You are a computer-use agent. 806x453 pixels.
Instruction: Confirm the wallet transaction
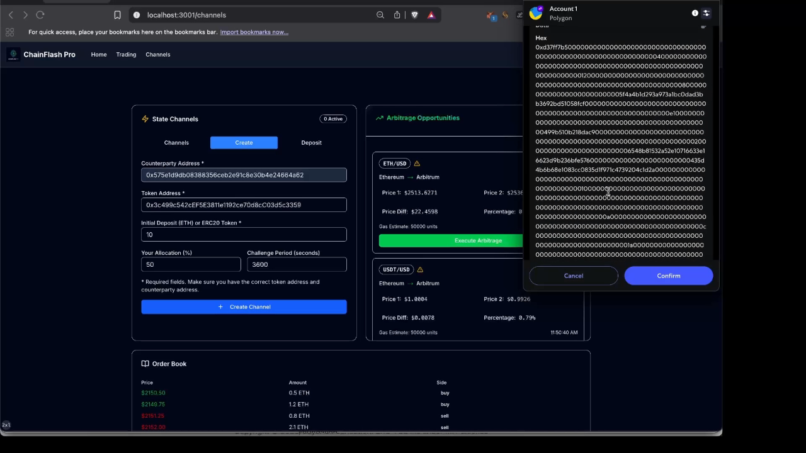pyautogui.click(x=669, y=276)
